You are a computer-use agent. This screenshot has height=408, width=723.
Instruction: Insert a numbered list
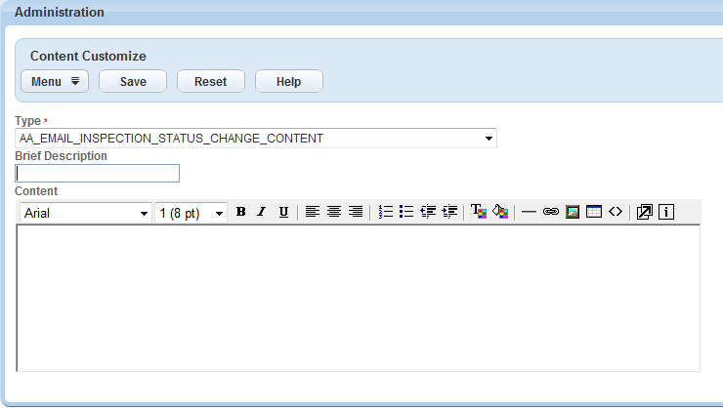[385, 212]
